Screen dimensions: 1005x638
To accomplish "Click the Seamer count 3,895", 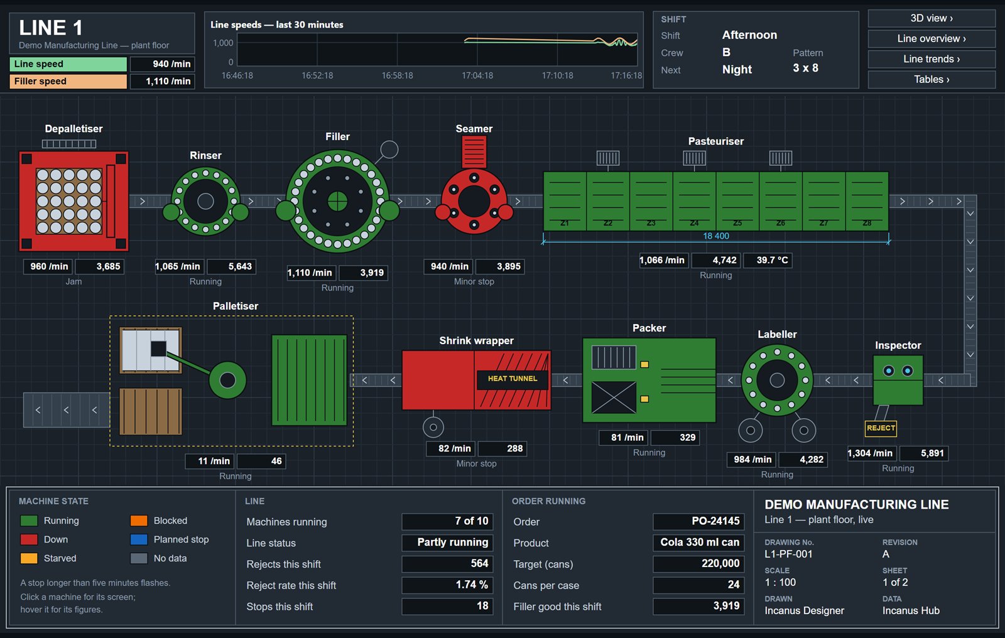I will click(x=500, y=266).
